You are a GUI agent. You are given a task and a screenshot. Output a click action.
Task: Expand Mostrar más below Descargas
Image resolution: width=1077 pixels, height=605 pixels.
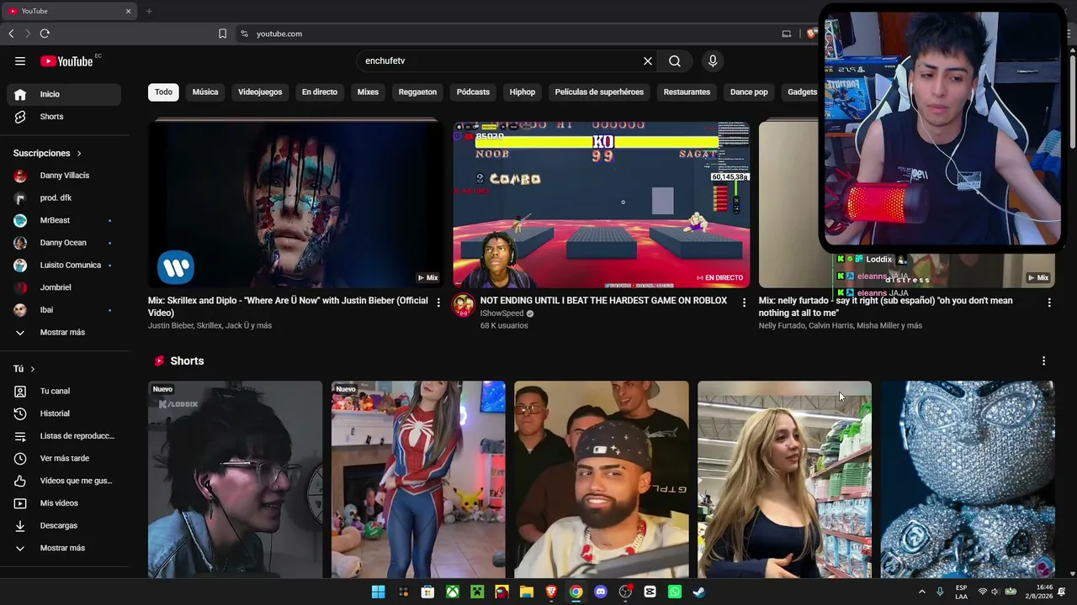point(64,548)
